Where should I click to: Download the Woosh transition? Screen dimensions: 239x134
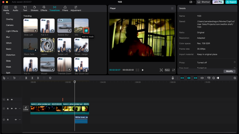52,69
